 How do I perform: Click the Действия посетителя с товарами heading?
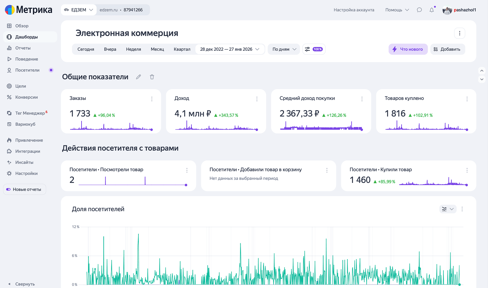pos(120,148)
